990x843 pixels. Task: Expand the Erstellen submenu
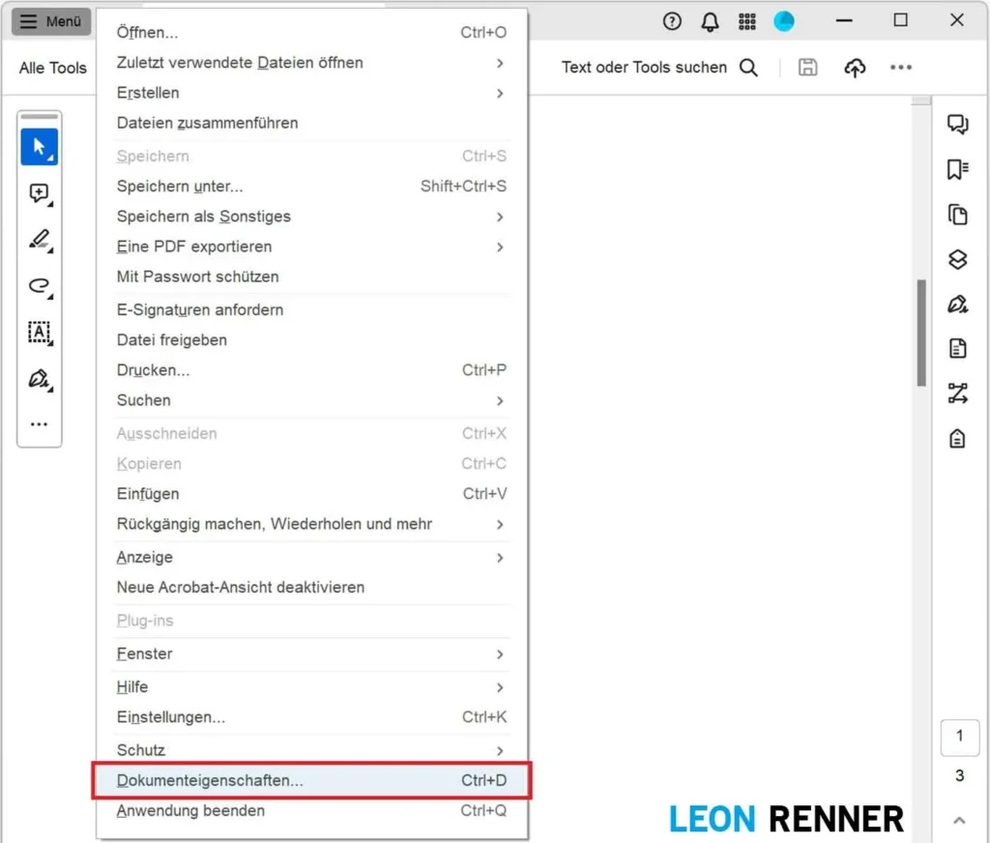click(500, 93)
